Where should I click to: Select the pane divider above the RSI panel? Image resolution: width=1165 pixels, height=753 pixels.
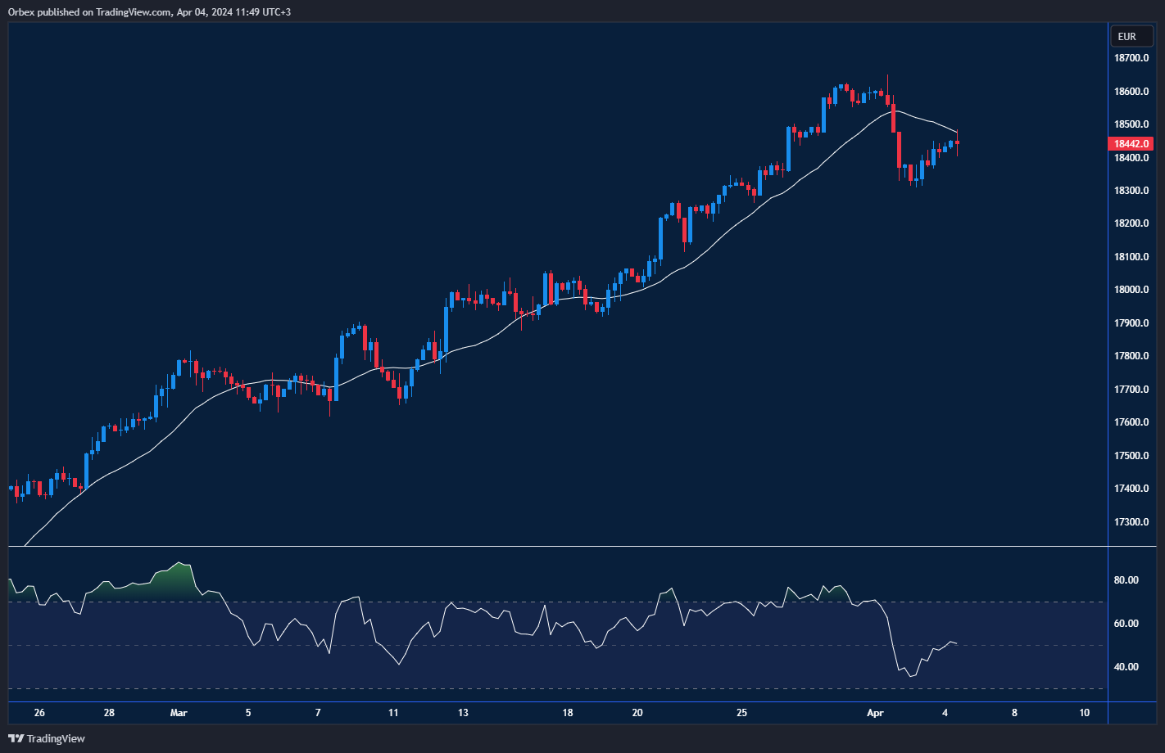point(557,546)
